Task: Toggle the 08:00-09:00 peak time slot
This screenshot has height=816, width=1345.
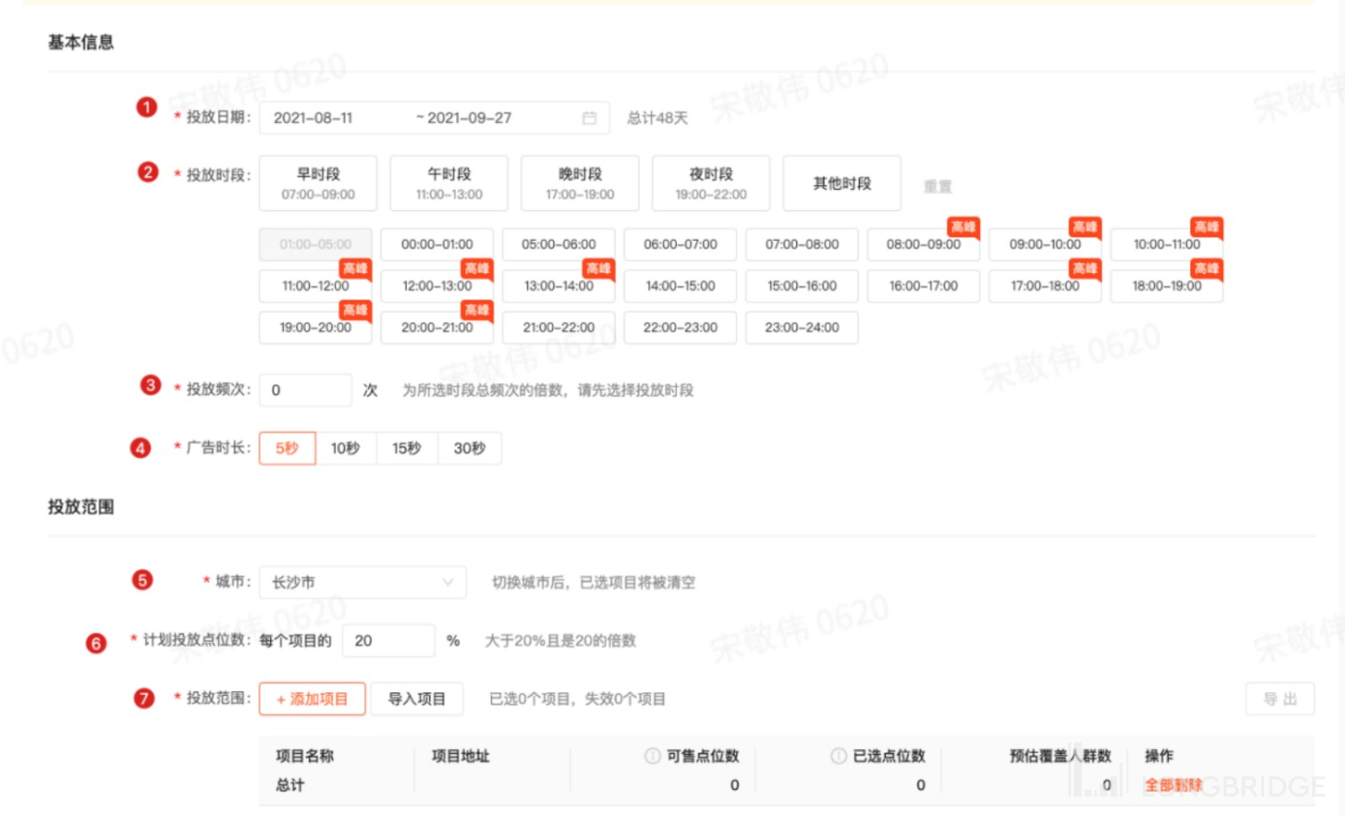Action: (x=923, y=245)
